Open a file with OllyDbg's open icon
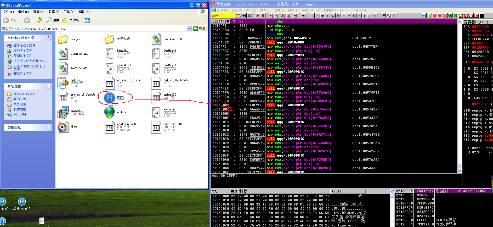The height and width of the screenshot is (227, 493). coord(239,16)
